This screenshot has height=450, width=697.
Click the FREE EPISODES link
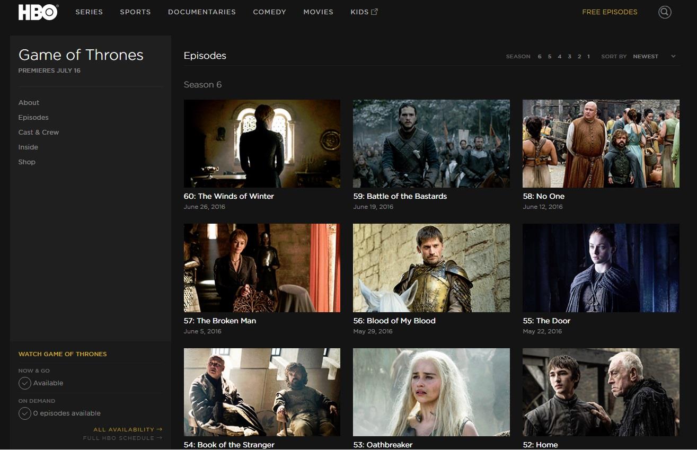[610, 12]
